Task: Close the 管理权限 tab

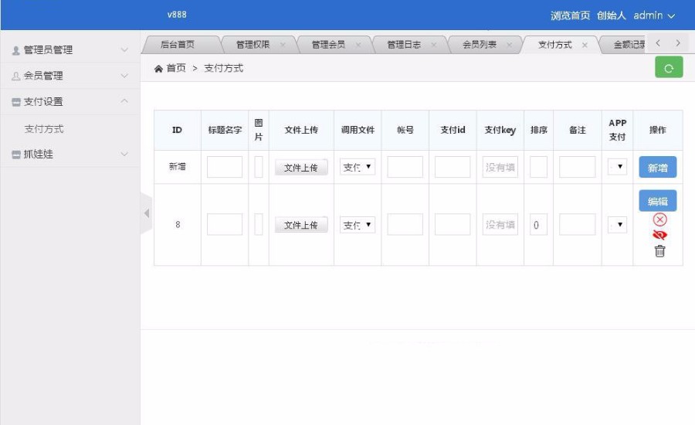Action: point(283,45)
